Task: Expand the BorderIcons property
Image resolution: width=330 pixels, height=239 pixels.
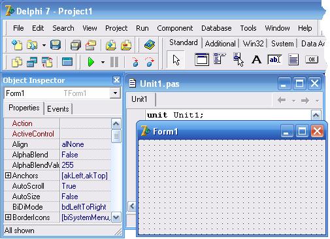Action: point(8,217)
